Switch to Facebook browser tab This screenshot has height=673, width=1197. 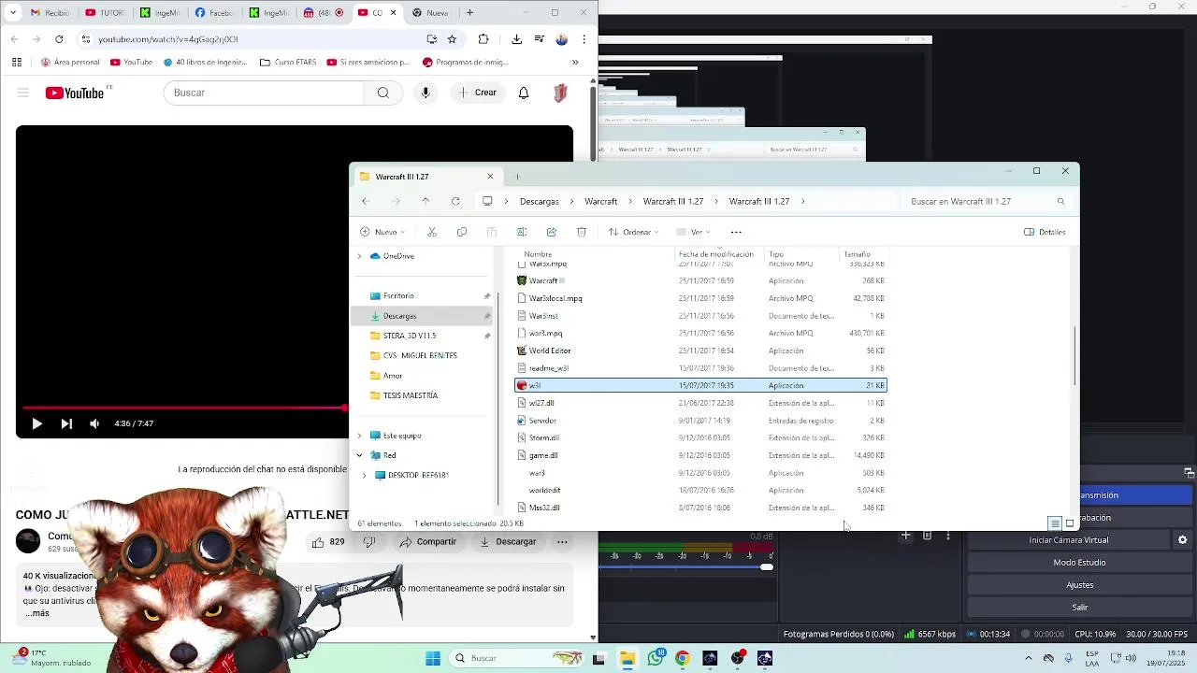pyautogui.click(x=214, y=13)
